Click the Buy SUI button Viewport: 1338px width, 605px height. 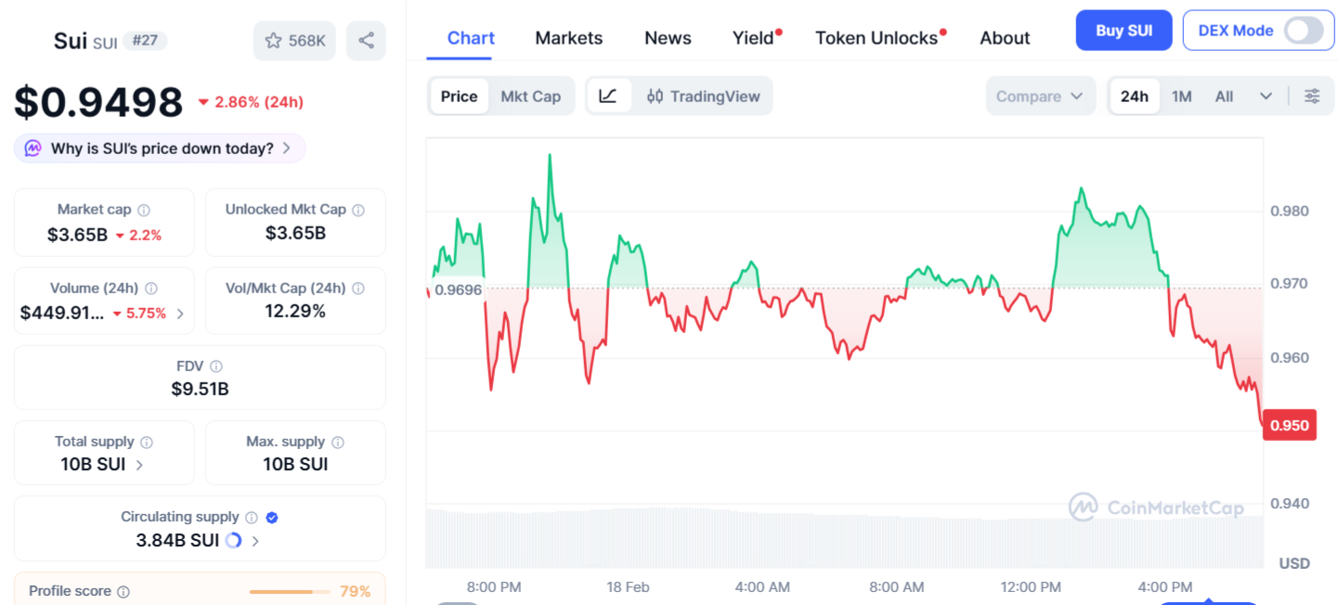pos(1124,31)
